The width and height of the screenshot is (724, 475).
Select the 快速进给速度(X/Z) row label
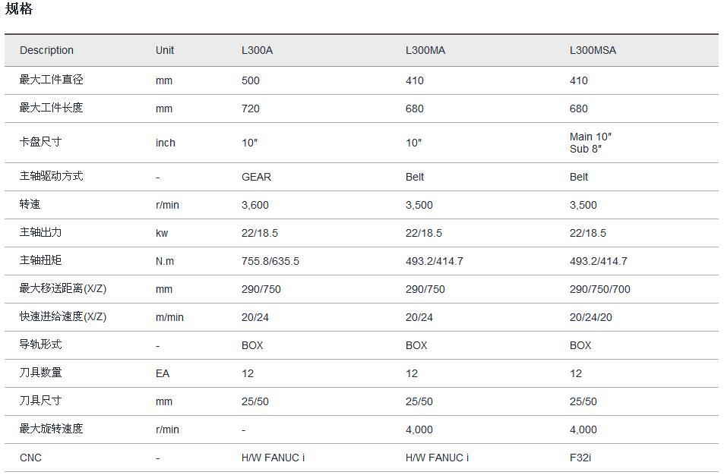[63, 316]
